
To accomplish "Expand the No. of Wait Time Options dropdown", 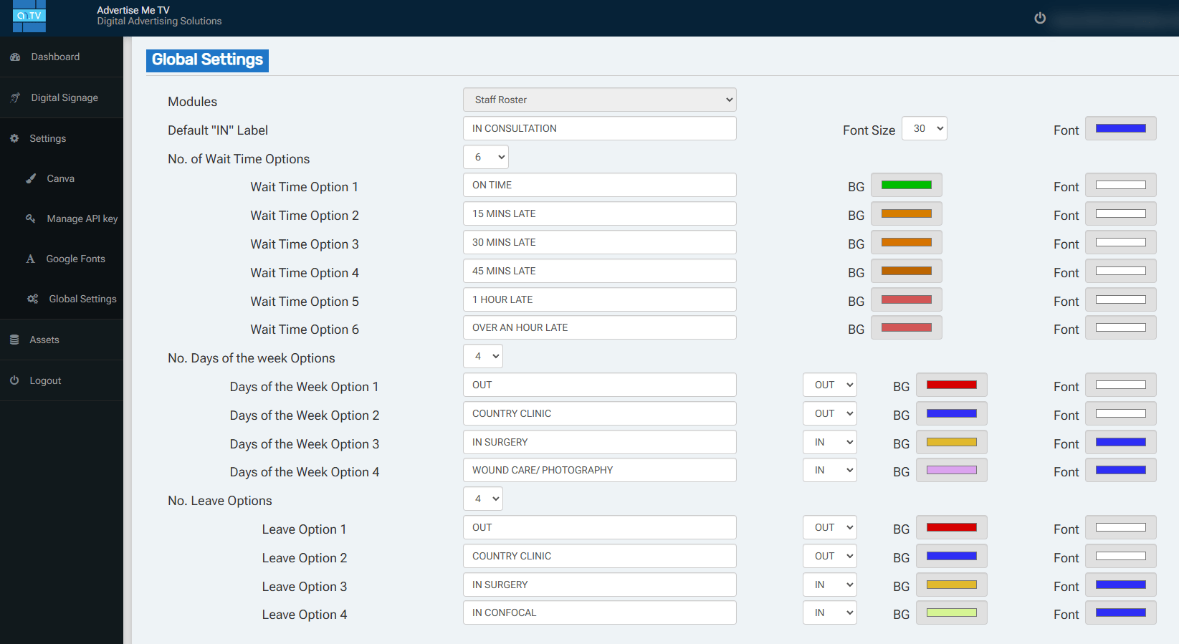I will click(485, 158).
